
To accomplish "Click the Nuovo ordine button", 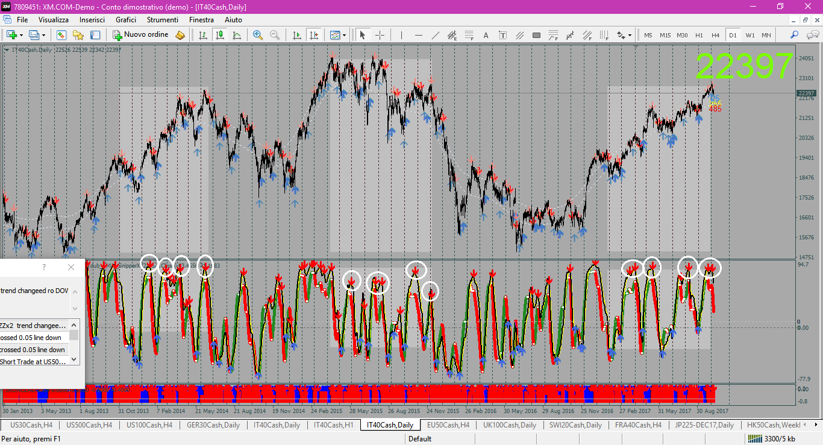I will pos(141,35).
